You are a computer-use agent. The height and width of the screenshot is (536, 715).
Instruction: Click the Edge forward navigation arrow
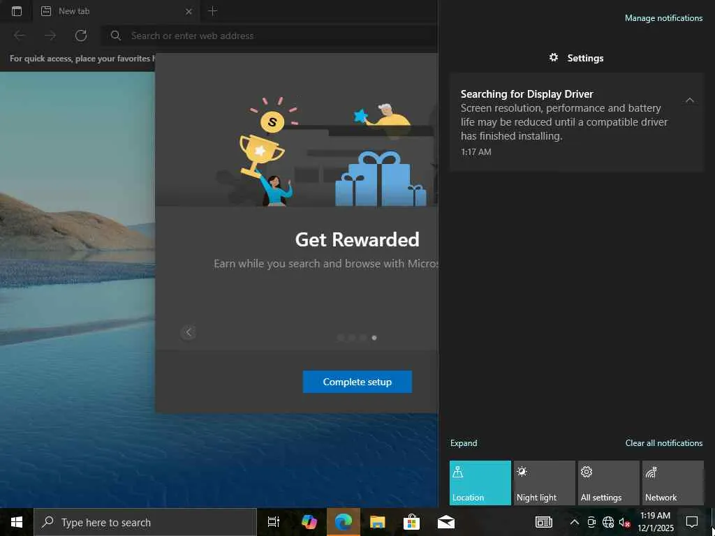[50, 36]
